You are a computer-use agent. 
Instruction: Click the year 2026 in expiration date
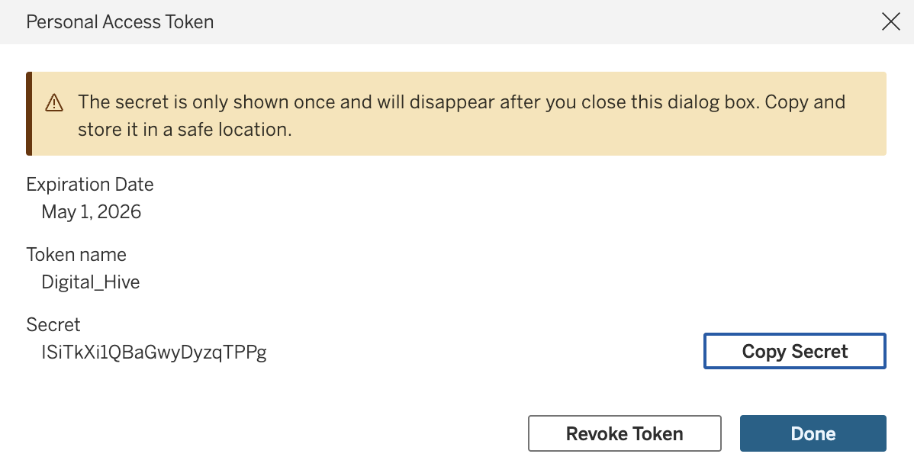click(120, 211)
